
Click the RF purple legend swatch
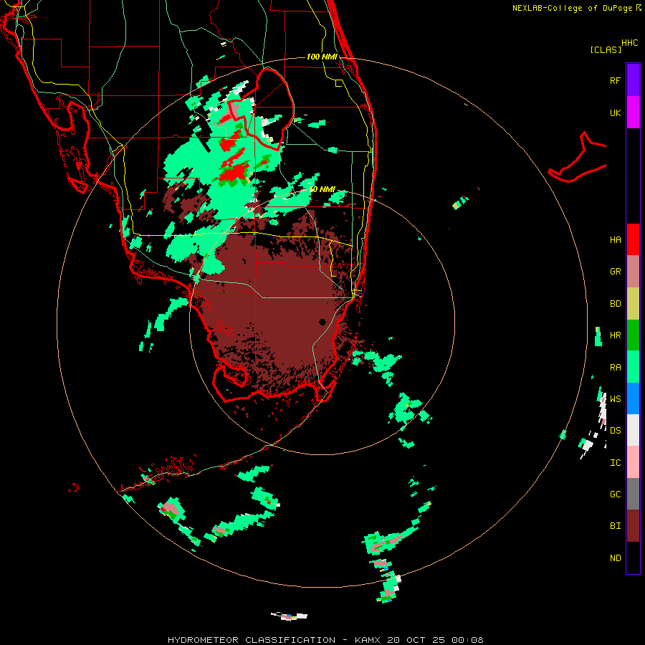tap(633, 80)
